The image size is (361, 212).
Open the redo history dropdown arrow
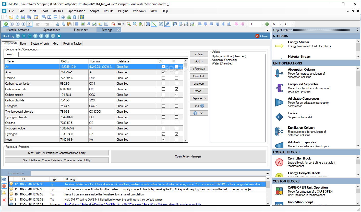[52, 24]
